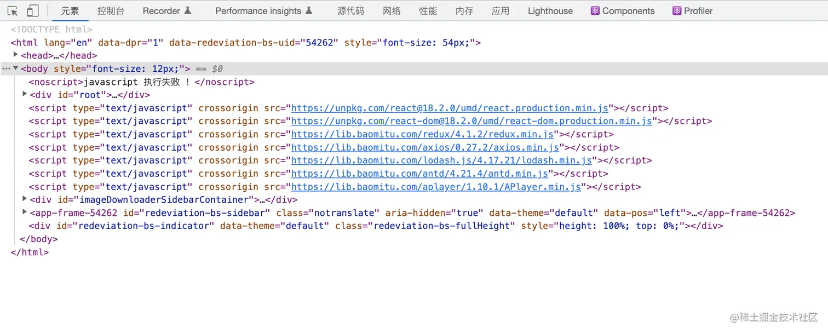
Task: Open the redux.min.js link
Action: [x=422, y=135]
